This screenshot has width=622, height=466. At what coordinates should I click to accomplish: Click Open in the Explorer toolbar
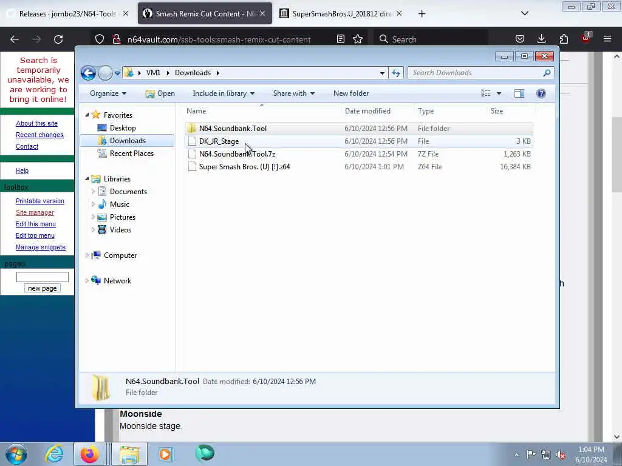(160, 93)
